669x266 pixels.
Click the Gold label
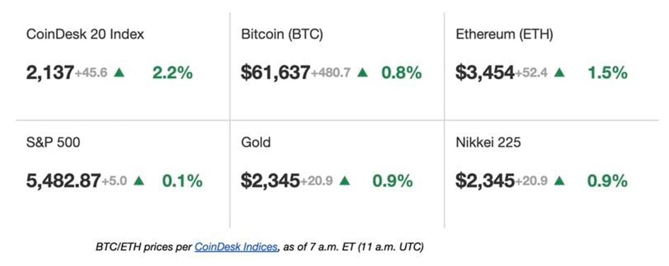(256, 142)
